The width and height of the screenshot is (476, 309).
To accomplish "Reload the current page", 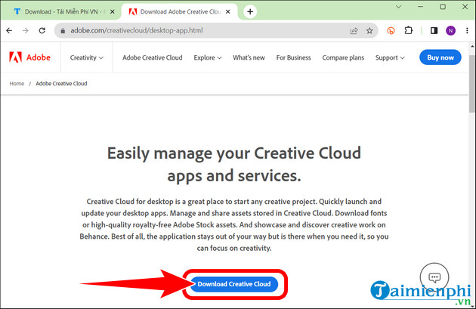I will tap(42, 30).
